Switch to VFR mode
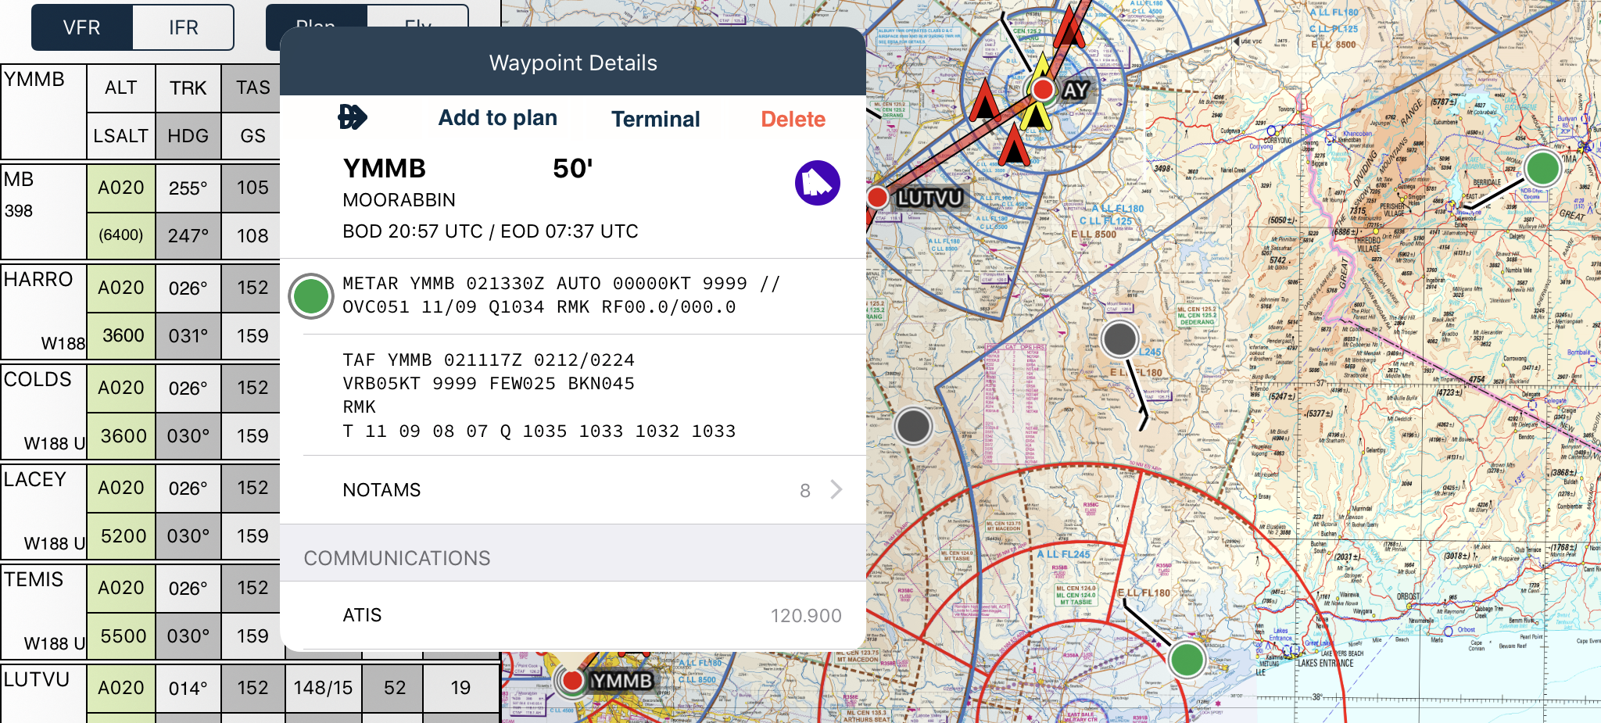 (x=82, y=27)
